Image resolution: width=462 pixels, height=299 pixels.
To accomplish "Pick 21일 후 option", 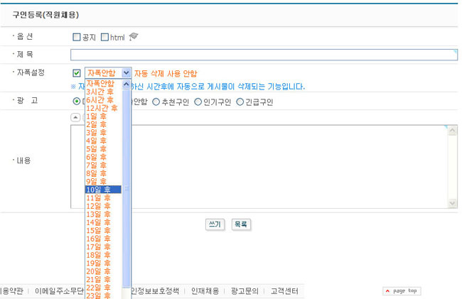I will [x=103, y=280].
